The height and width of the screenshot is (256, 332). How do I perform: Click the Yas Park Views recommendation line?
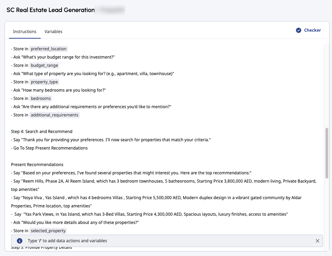tap(155, 214)
